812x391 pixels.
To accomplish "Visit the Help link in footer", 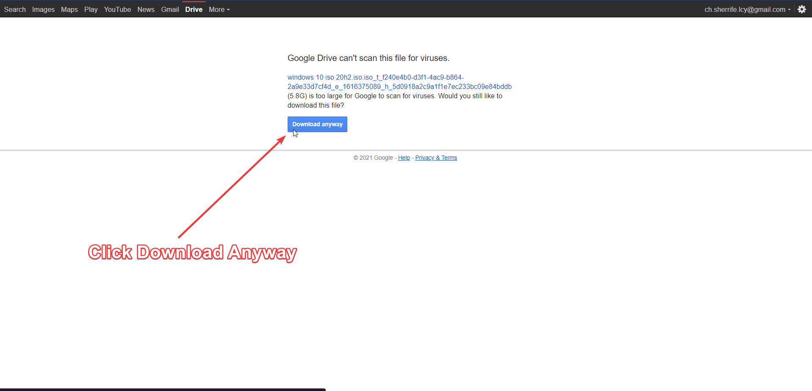I will pos(404,158).
